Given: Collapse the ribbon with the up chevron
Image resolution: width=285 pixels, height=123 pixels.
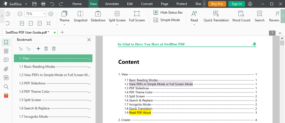Looking at the screenshot, I should (x=280, y=33).
